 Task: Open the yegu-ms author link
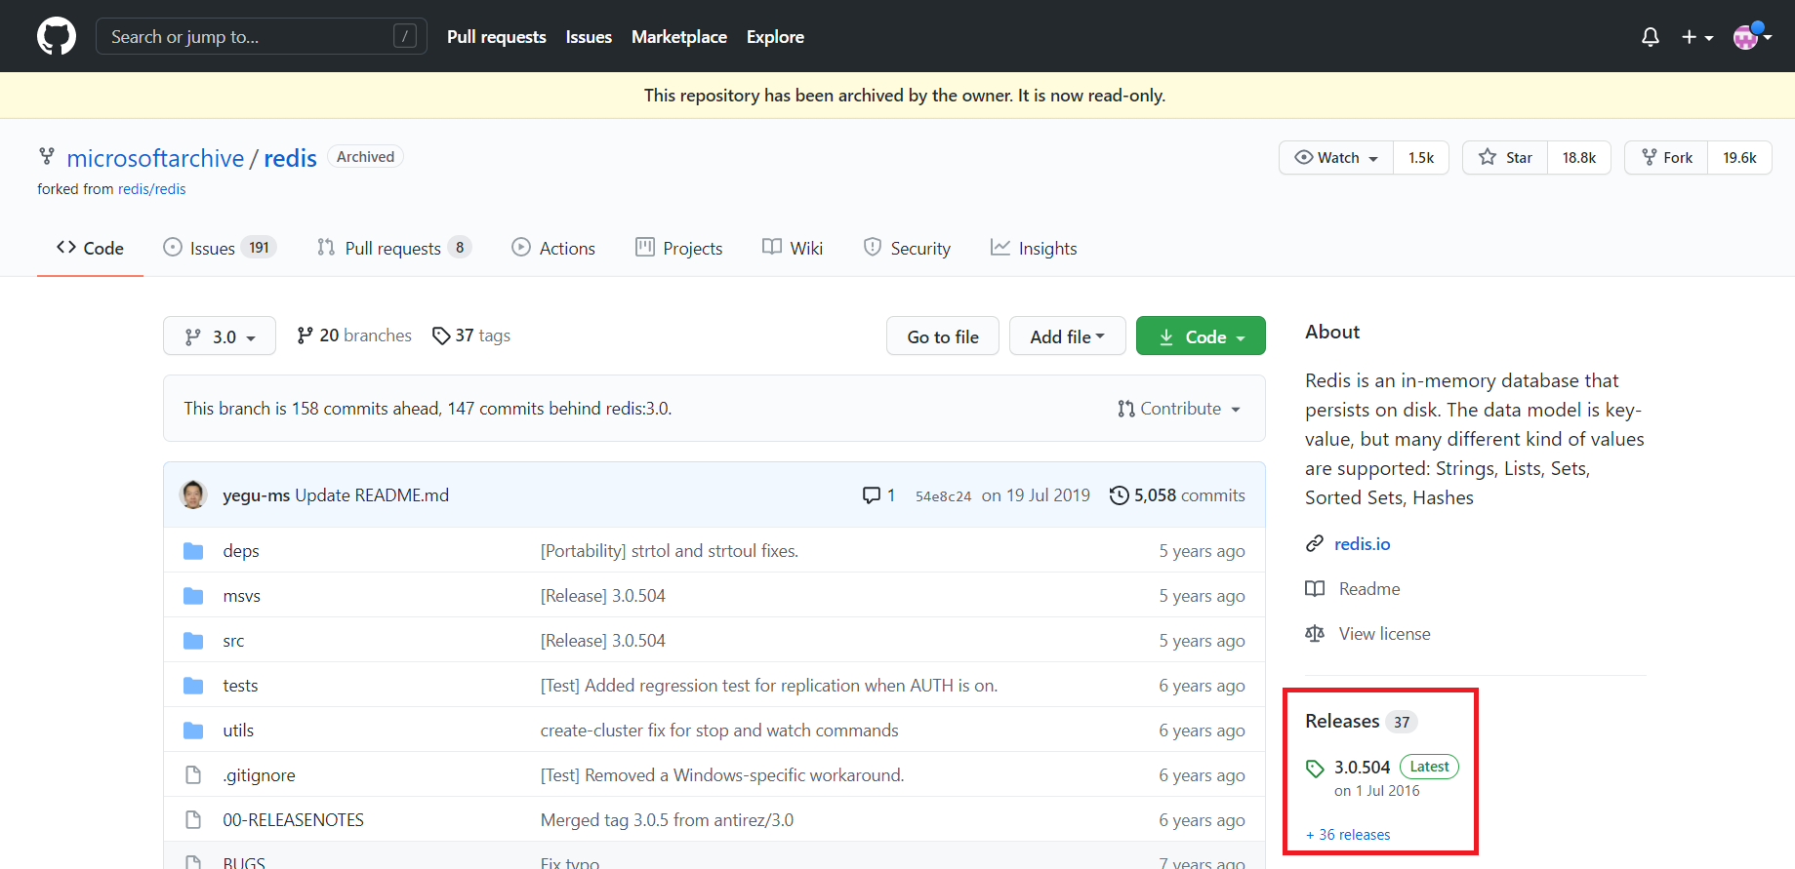pos(256,495)
